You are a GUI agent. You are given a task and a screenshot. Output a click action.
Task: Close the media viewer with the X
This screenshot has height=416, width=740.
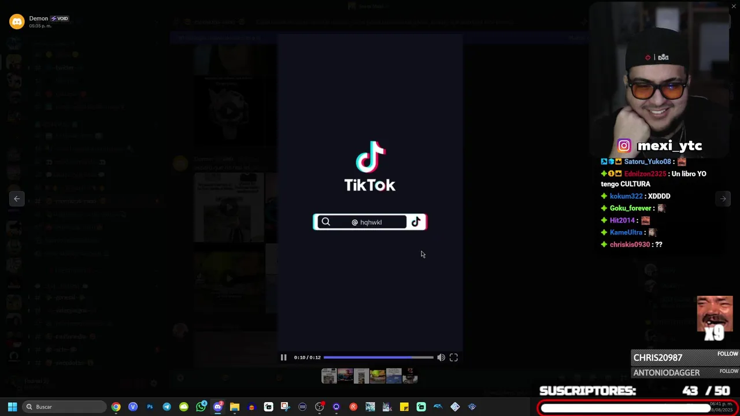[734, 6]
